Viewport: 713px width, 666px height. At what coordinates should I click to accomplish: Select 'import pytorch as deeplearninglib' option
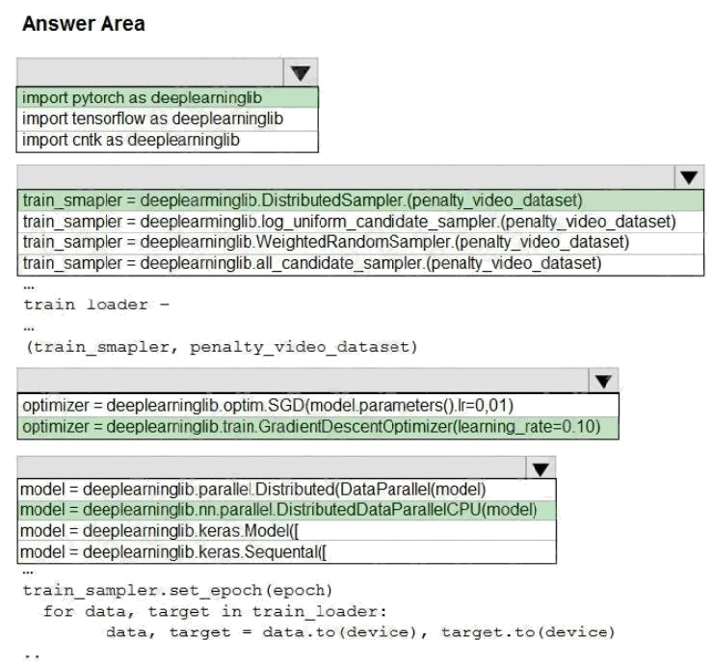(x=142, y=97)
